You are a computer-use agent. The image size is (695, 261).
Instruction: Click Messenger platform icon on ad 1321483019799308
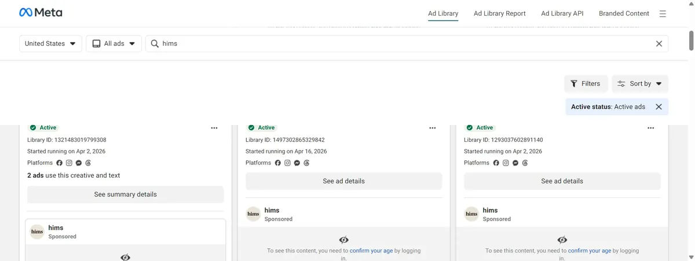coord(79,163)
